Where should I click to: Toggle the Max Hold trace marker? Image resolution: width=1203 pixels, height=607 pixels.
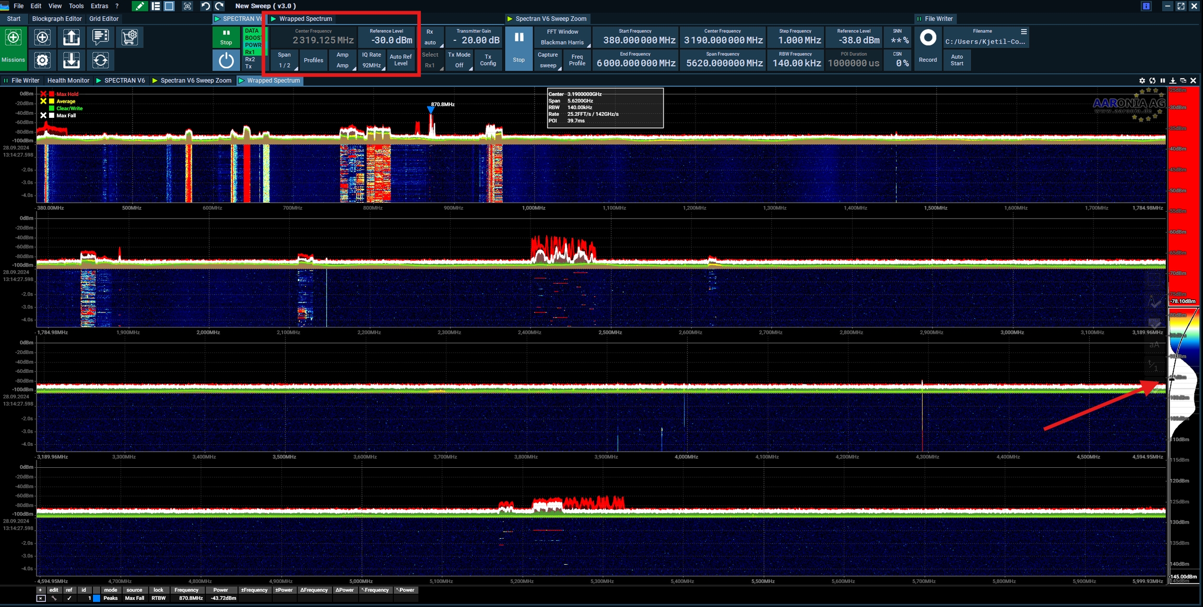[x=44, y=94]
